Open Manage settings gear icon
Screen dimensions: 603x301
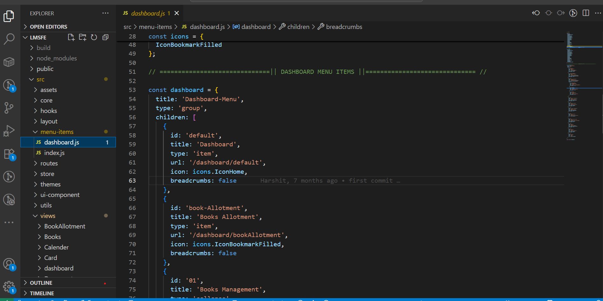coord(9,287)
